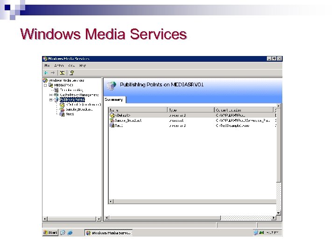Screen dimensions: 336x252
Task: Click the Default row icon in list
Action: click(112, 115)
